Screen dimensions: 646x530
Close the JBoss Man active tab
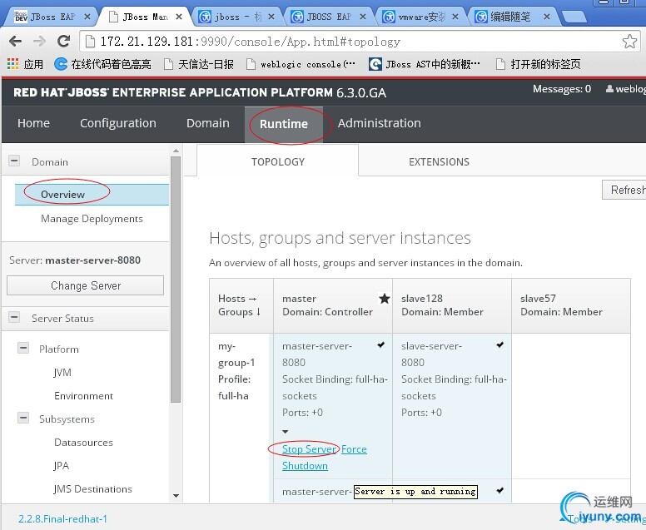179,17
